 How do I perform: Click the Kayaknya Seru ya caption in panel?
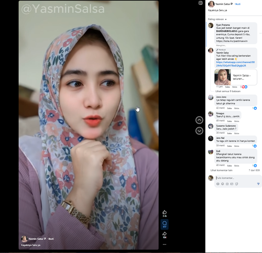[x=217, y=10]
